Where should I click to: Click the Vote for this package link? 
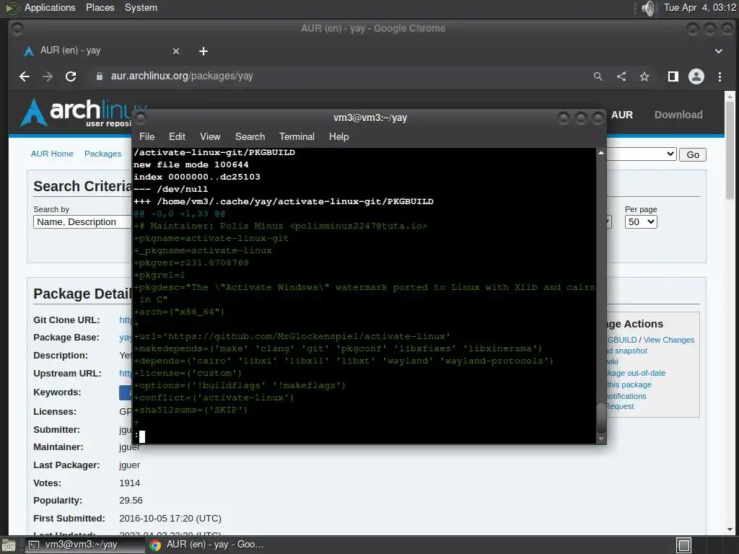[x=629, y=385]
